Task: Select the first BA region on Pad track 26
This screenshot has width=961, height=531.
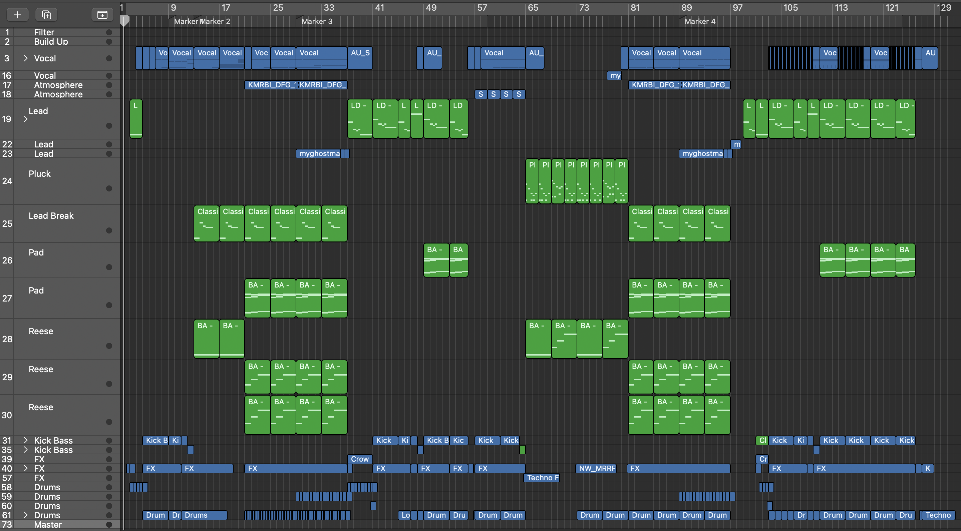Action: tap(436, 260)
